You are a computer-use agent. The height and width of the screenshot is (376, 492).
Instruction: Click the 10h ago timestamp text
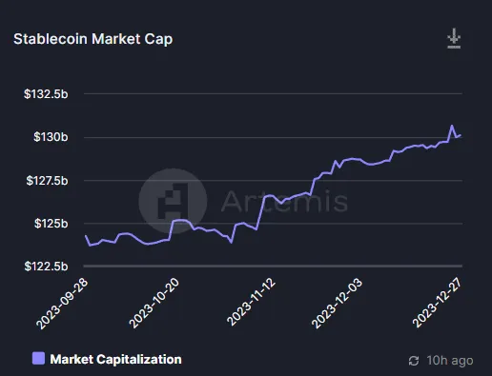(450, 361)
